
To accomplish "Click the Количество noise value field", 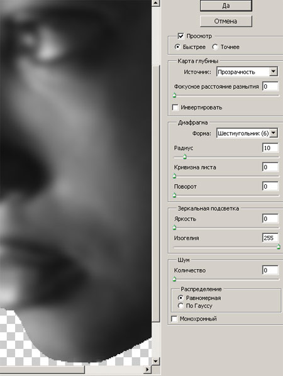I will click(x=270, y=270).
